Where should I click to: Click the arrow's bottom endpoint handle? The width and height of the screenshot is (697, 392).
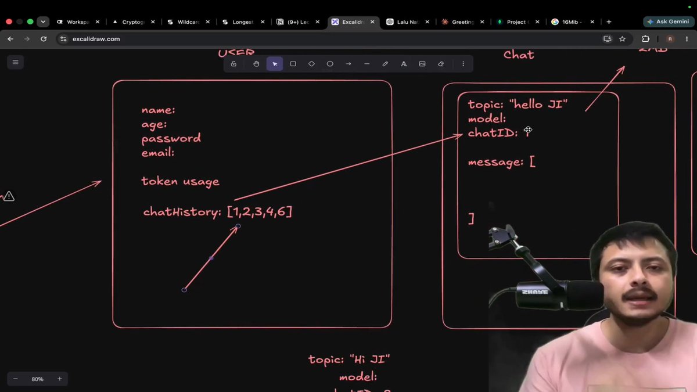(x=184, y=290)
